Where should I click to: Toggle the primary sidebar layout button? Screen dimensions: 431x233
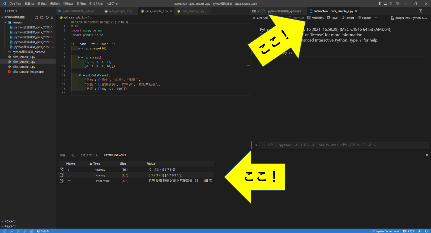click(380, 4)
